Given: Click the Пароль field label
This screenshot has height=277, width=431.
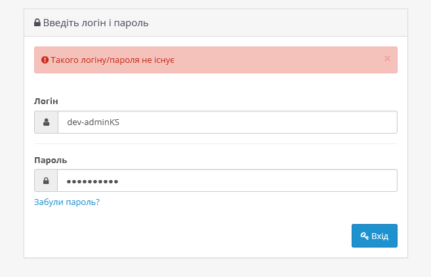Looking at the screenshot, I should click(51, 160).
